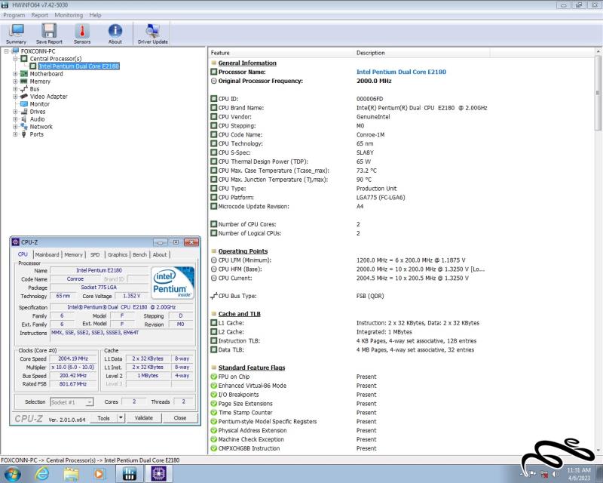Click the L2 Cache row icon
Image resolution: width=603 pixels, height=483 pixels.
click(x=214, y=332)
